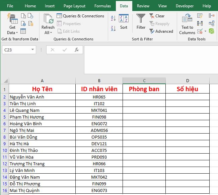Open Recent Sources with clock icon
218x195 pixels.
[30, 16]
